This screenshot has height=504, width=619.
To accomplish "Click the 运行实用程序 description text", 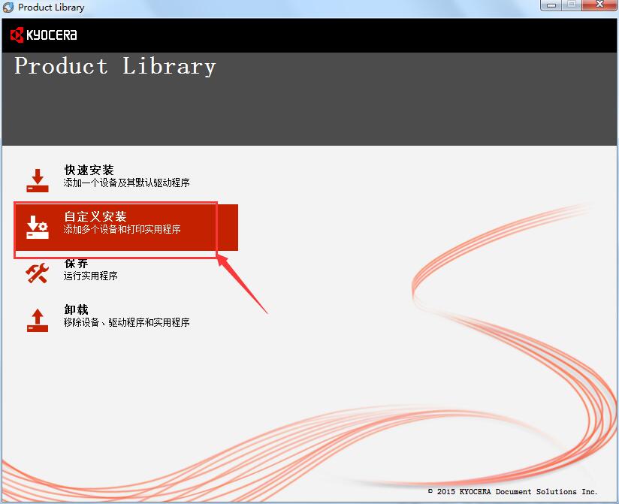I will [x=90, y=276].
